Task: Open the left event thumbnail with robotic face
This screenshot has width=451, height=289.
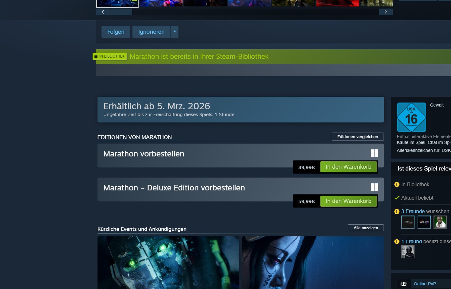Action: [x=168, y=262]
